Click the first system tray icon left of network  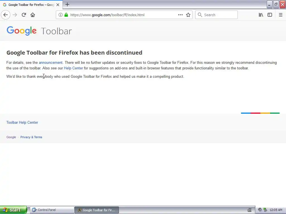click(260, 210)
